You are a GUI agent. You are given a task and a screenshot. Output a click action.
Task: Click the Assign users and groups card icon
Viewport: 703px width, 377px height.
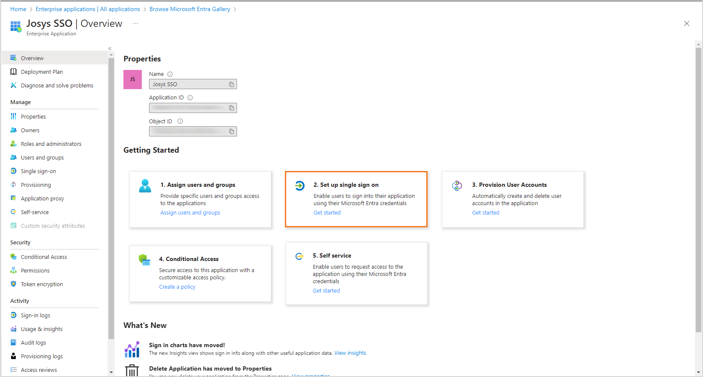pos(145,186)
